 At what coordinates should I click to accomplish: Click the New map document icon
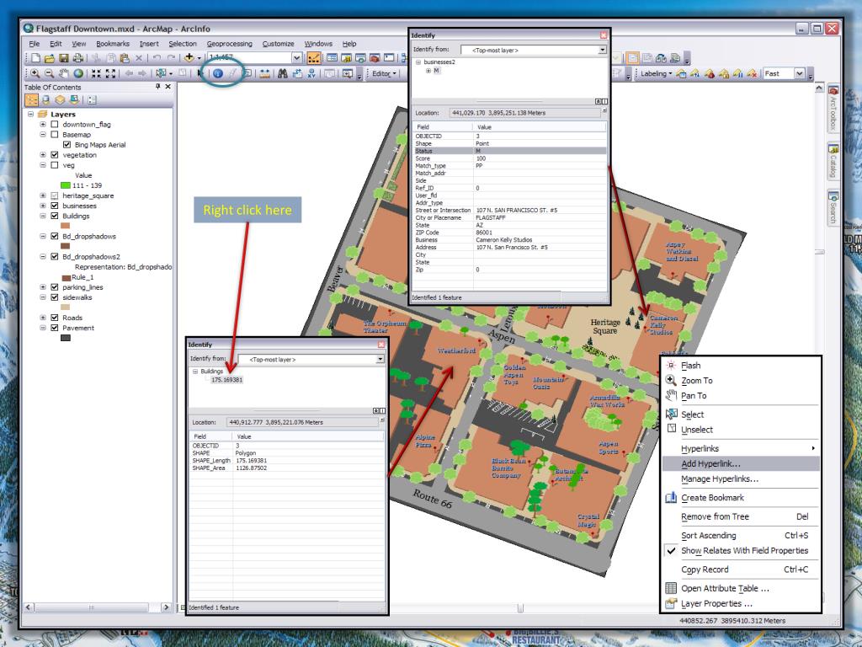35,58
